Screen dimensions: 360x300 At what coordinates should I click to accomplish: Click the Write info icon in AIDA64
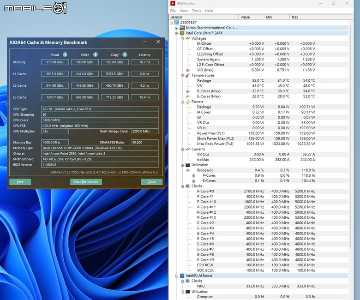96,54
